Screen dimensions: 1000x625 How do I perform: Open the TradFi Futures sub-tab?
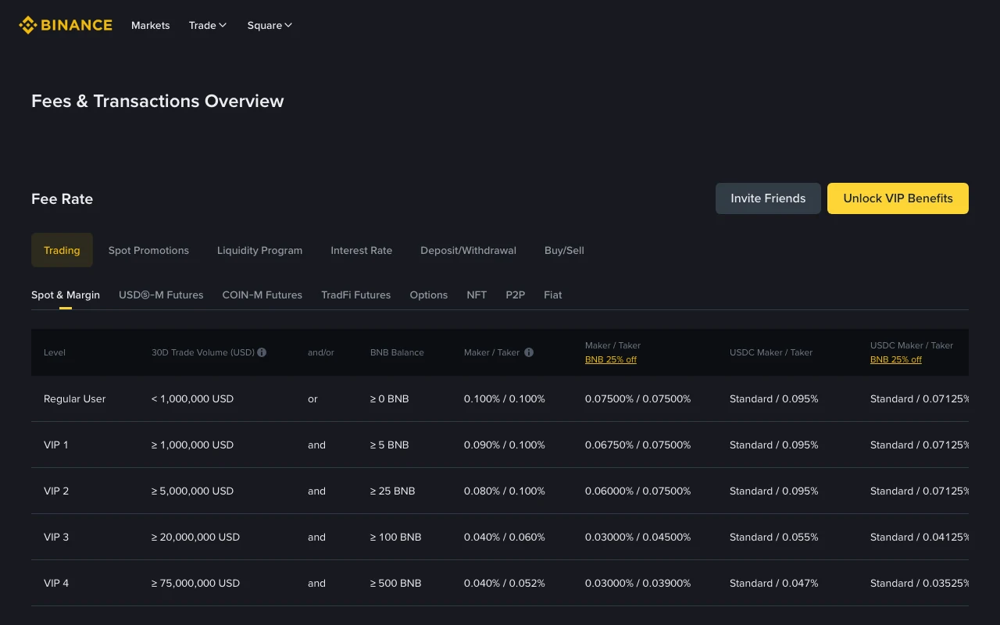(355, 295)
